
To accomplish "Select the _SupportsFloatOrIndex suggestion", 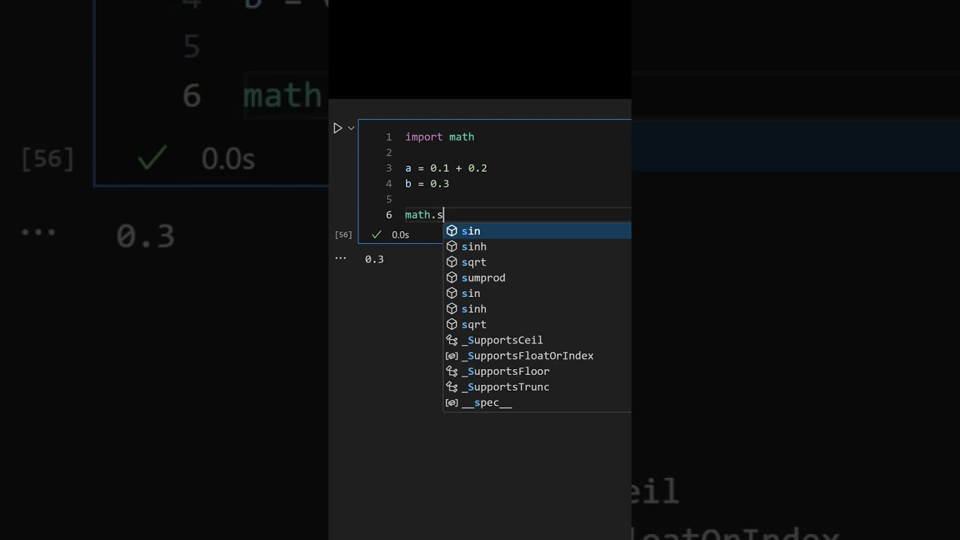I will [538, 356].
